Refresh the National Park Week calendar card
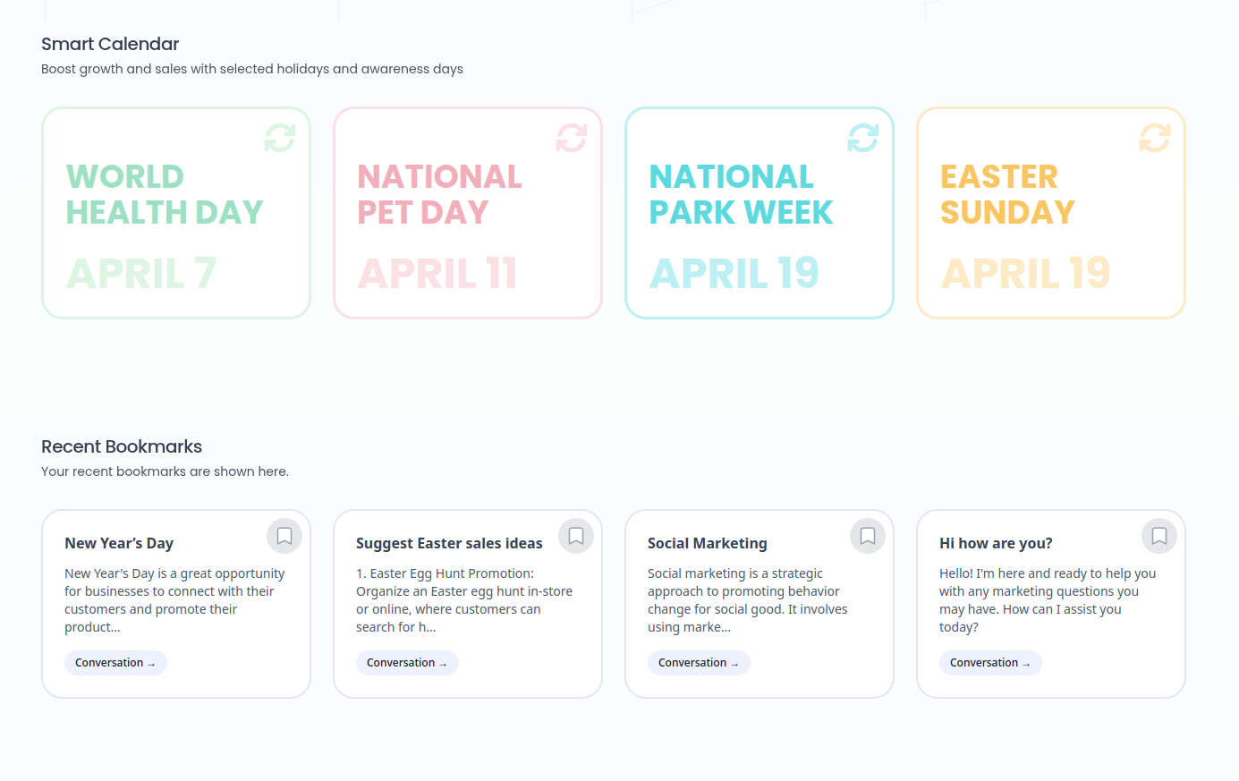 (863, 138)
